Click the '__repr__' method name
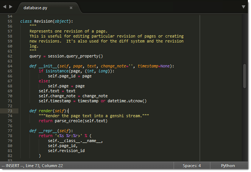251x172 pixels. [48, 131]
